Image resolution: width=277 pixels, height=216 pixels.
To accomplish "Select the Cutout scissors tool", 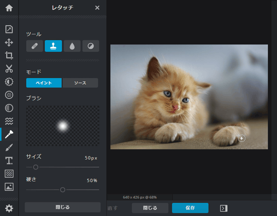I will (9, 69).
